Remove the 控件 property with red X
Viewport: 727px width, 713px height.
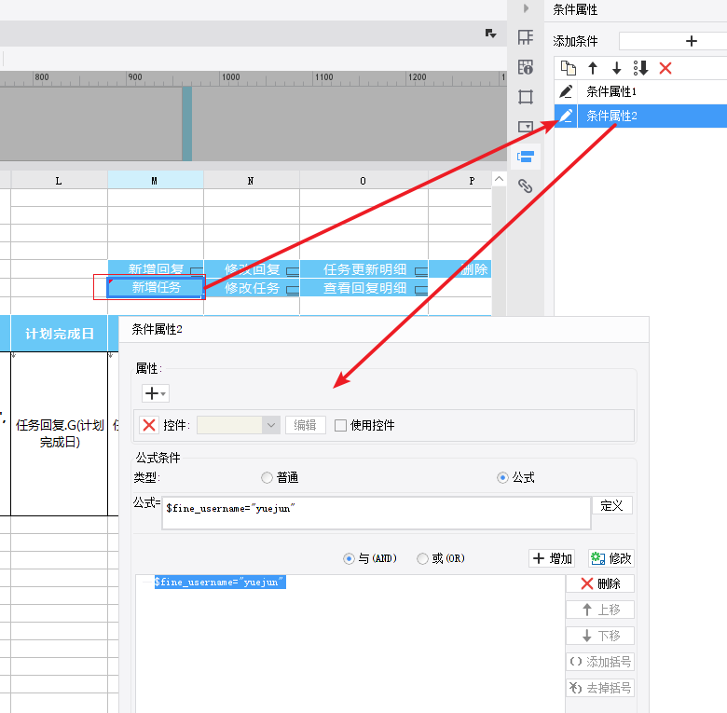point(149,425)
